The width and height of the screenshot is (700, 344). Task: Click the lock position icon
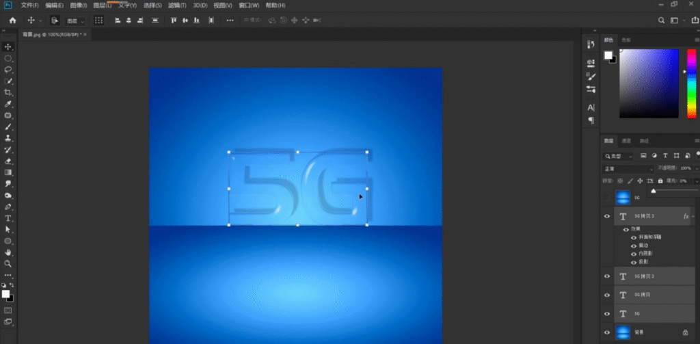tap(640, 181)
